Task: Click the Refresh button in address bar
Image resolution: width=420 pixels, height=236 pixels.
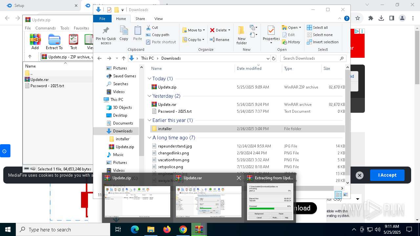Action: click(274, 58)
